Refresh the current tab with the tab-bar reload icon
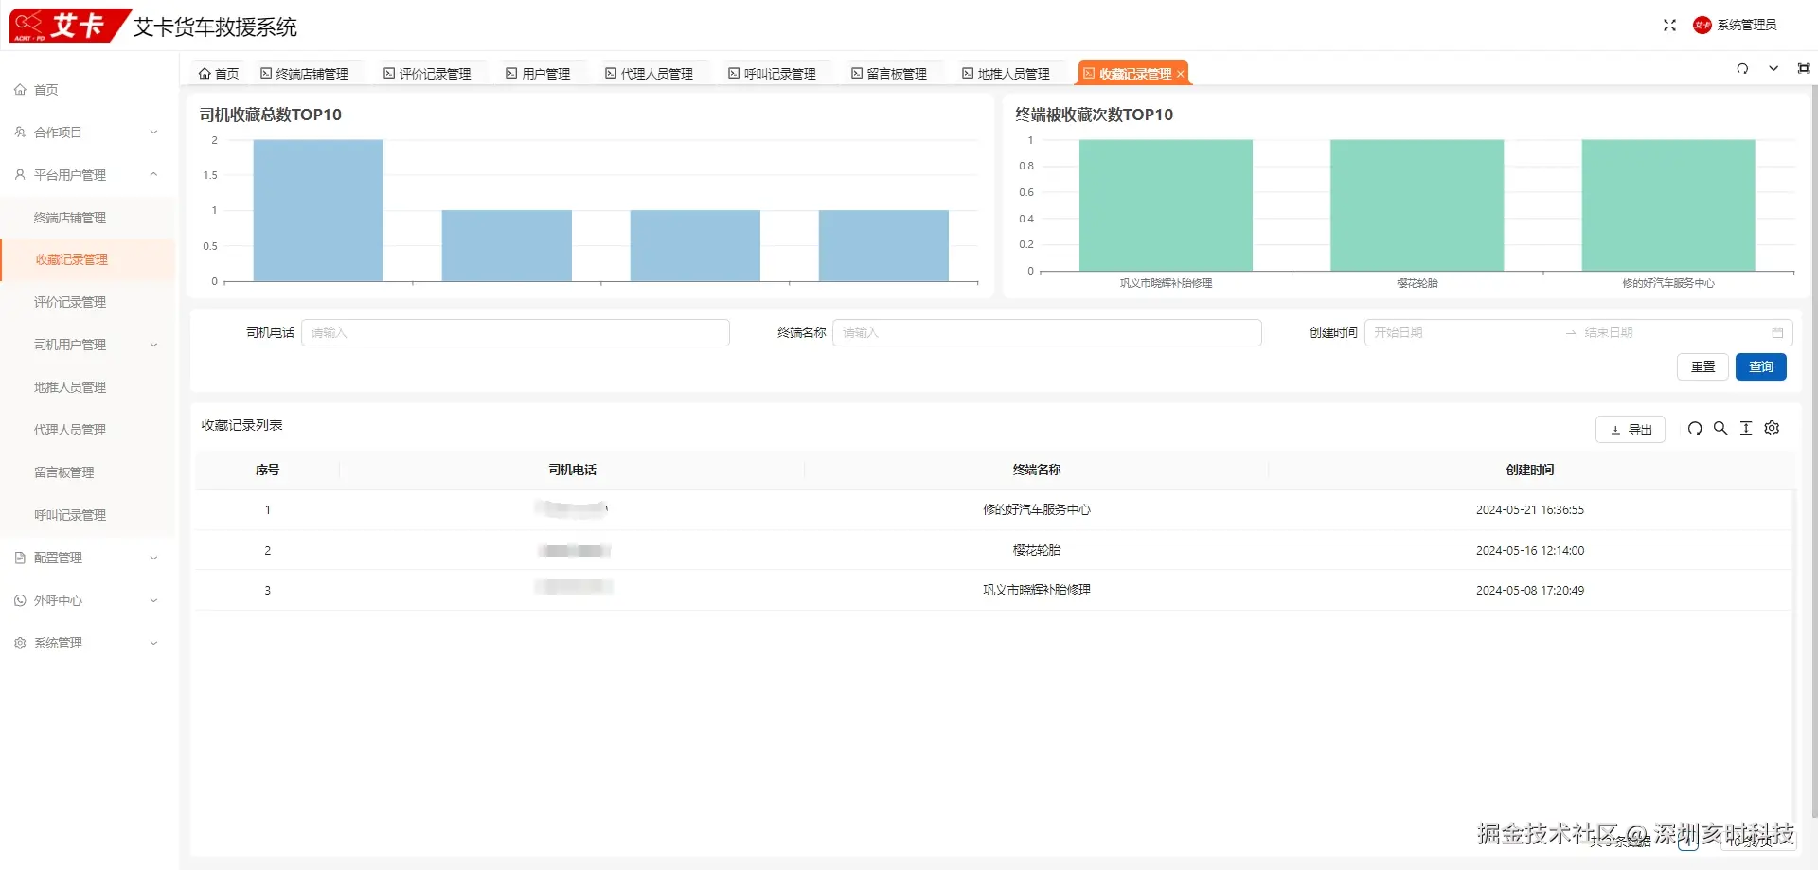Screen dimensions: 1818x870 click(1742, 69)
